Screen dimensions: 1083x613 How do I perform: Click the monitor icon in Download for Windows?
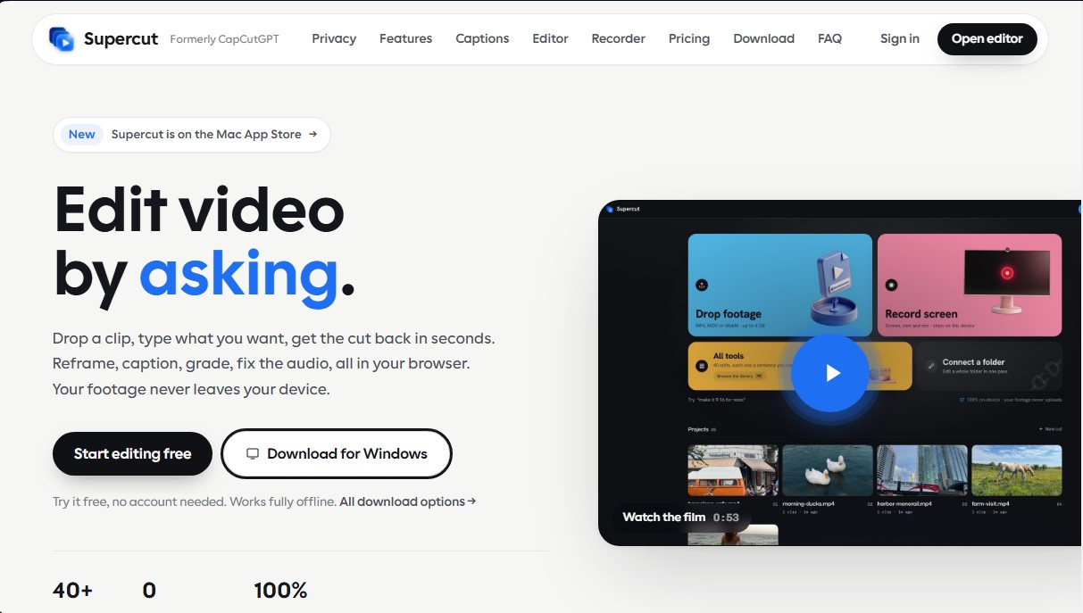(x=253, y=453)
